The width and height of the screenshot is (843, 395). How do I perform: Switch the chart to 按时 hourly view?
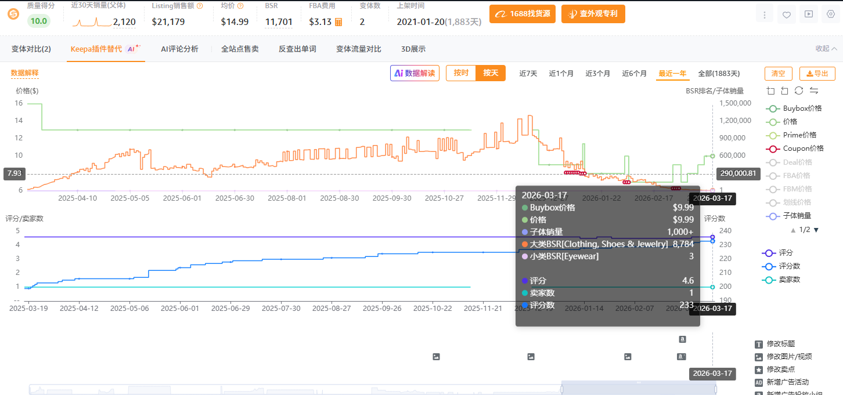[461, 73]
